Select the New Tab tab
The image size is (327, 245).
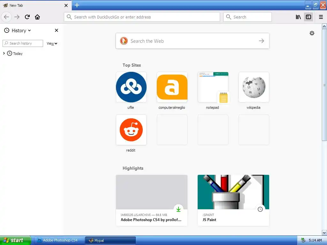pos(36,5)
